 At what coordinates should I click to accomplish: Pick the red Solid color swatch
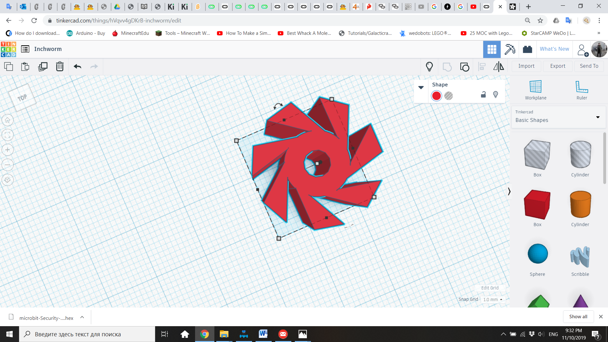(436, 96)
